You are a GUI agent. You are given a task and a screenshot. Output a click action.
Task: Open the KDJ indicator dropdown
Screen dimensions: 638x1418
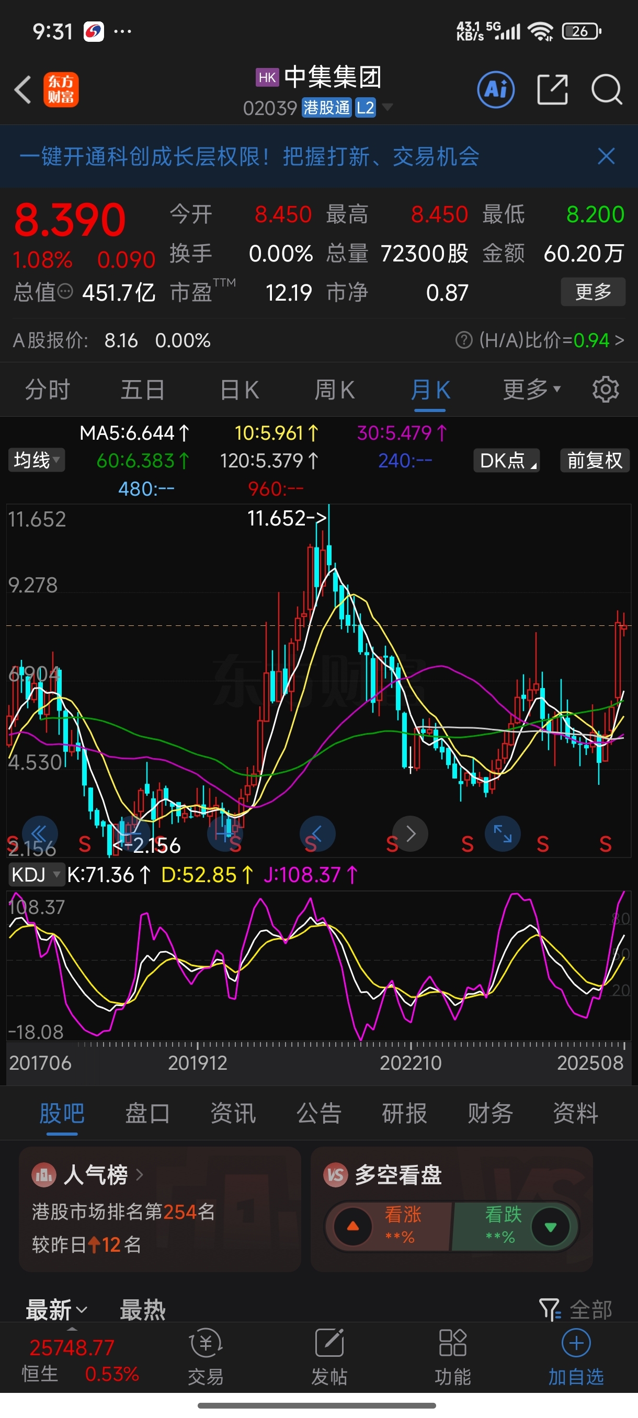pyautogui.click(x=36, y=874)
